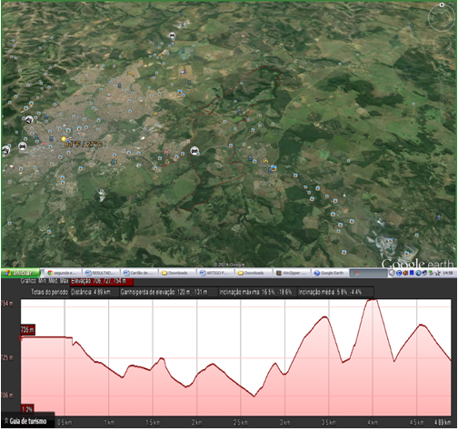Select the 'Elevação: 706, 727, 754 m' profile label
This screenshot has width=458, height=431.
(102, 282)
